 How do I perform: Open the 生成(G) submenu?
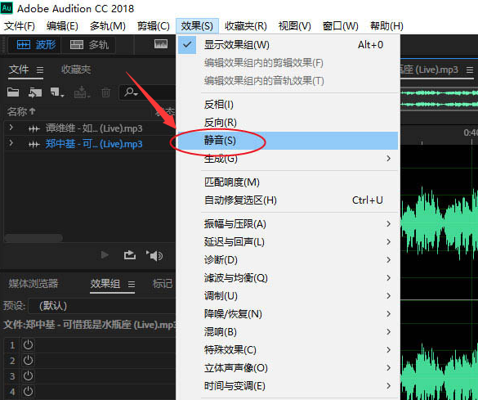point(288,159)
